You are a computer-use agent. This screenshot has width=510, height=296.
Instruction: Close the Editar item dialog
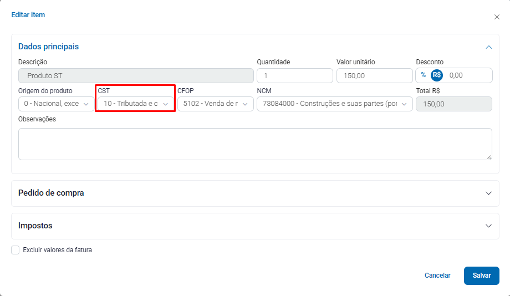(497, 17)
